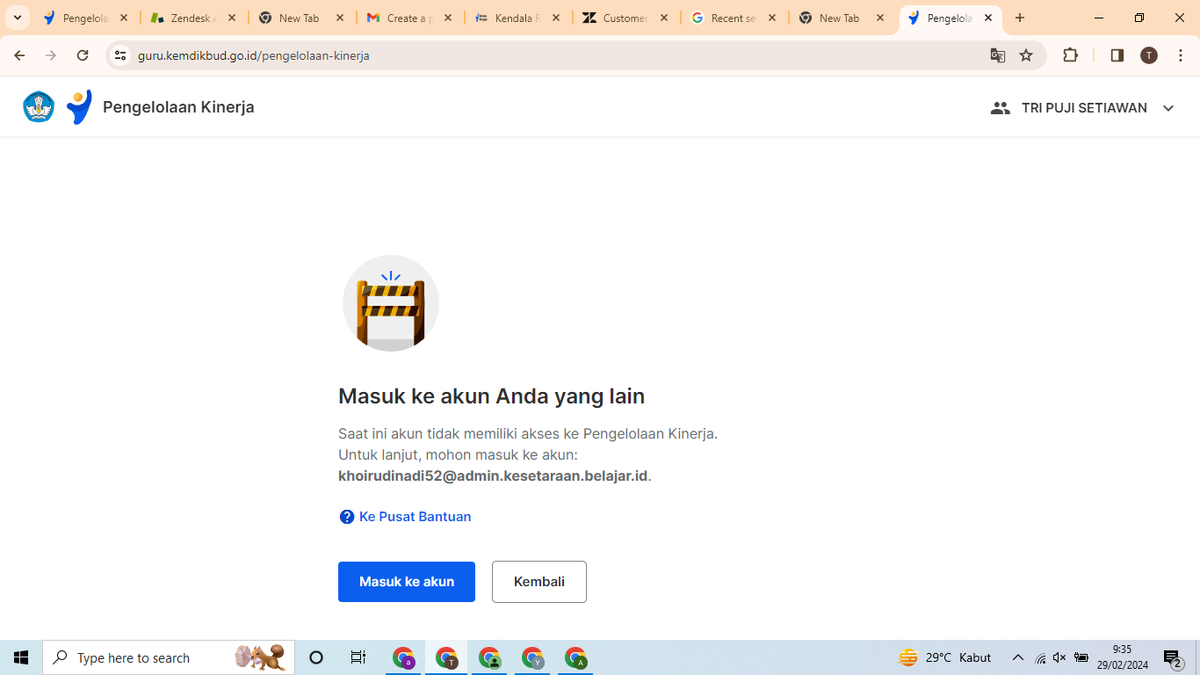The image size is (1200, 675).
Task: Show hidden system tray icons
Action: point(1017,657)
